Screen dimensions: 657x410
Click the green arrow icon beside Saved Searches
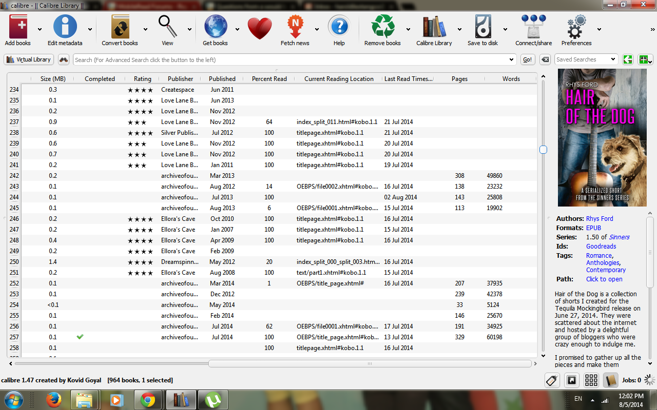pos(627,59)
